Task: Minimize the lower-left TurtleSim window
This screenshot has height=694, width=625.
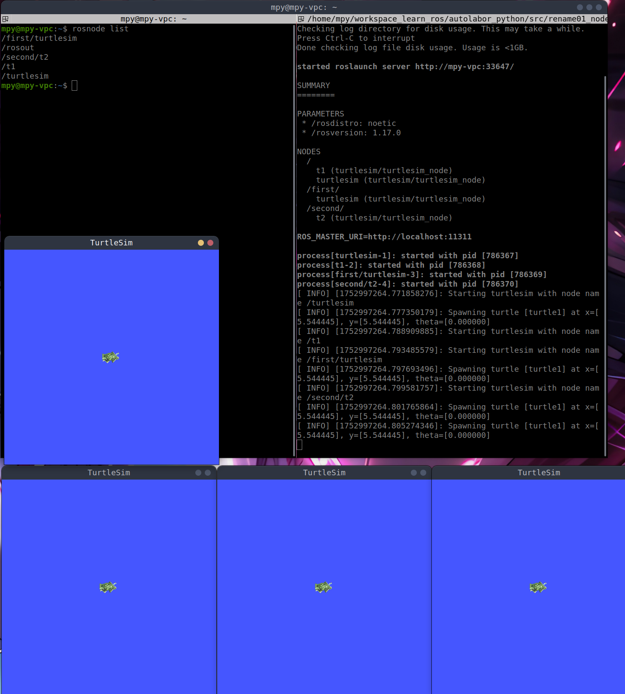Action: click(x=198, y=473)
